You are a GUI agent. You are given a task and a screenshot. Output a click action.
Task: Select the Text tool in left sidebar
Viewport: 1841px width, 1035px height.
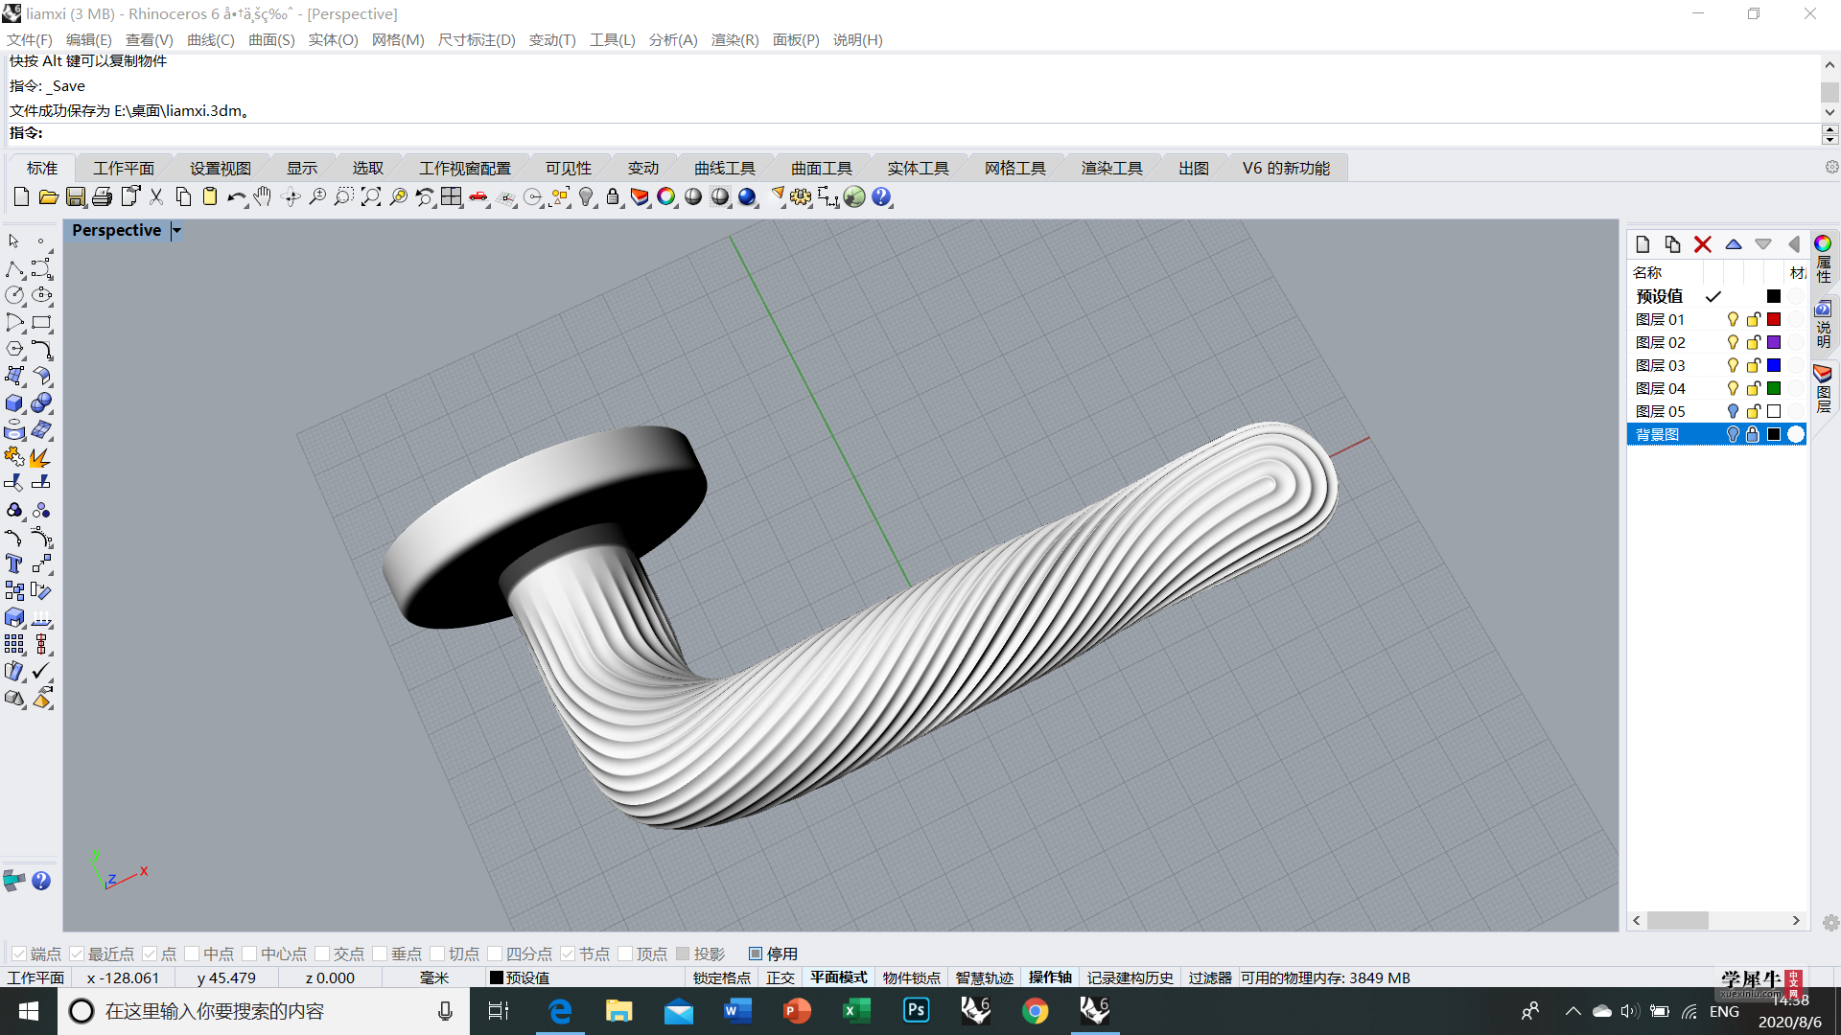[x=14, y=564]
